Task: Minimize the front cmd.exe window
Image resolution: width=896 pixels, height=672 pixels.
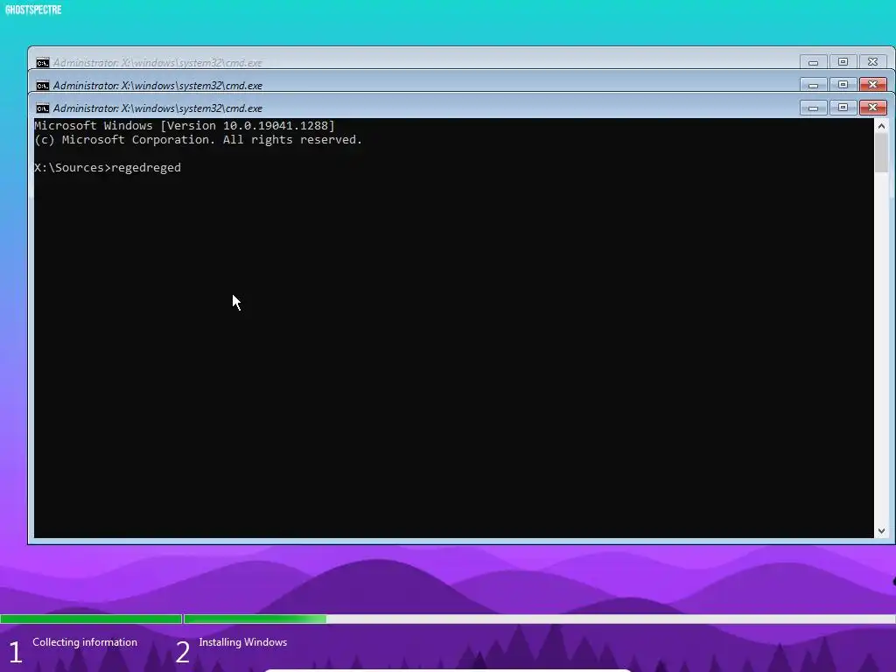Action: click(813, 108)
